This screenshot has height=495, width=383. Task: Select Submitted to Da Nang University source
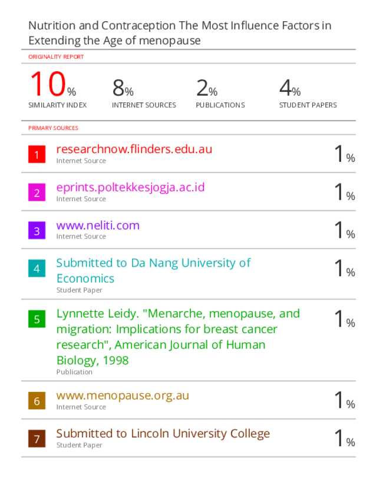[153, 271]
